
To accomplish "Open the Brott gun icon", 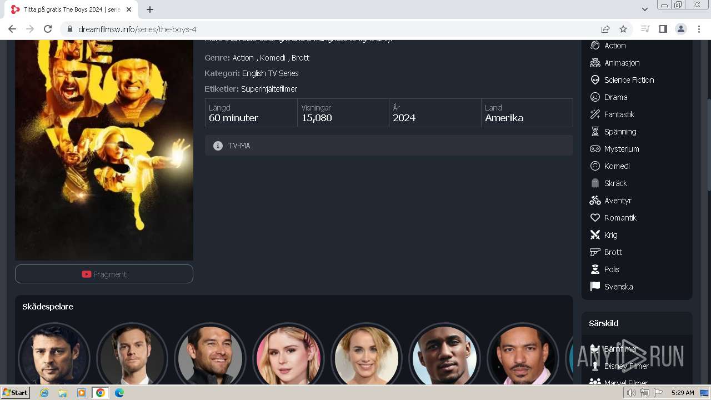I will pyautogui.click(x=595, y=252).
